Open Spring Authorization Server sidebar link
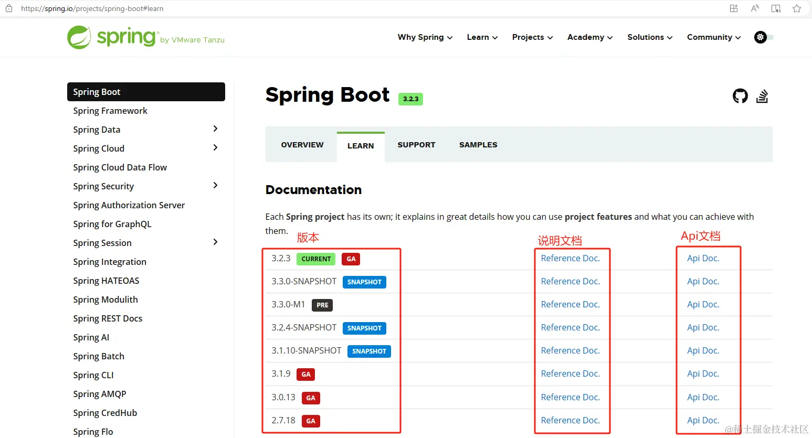The width and height of the screenshot is (812, 438). click(129, 205)
